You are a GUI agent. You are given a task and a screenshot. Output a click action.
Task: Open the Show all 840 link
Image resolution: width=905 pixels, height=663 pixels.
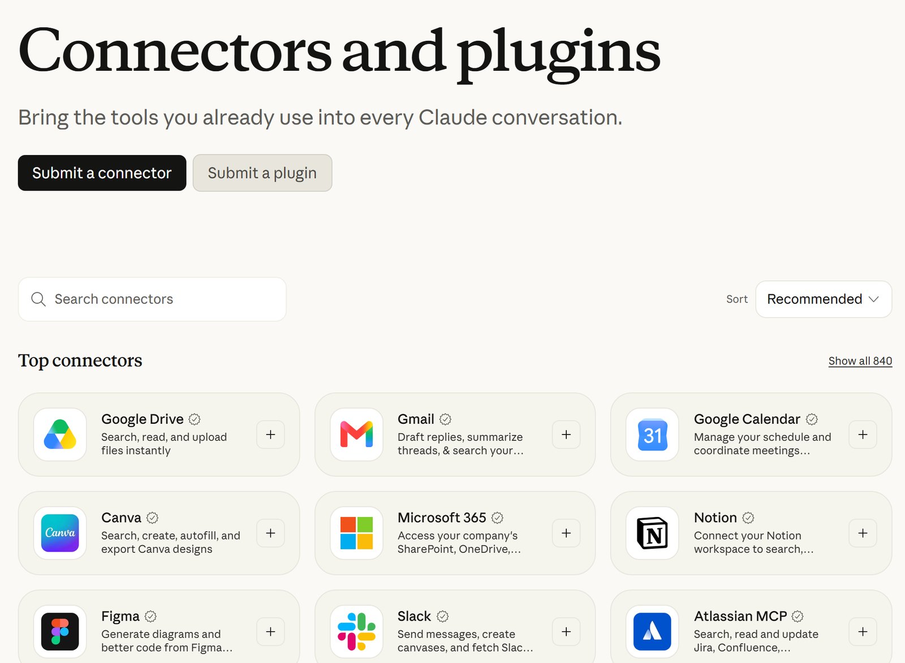(860, 361)
